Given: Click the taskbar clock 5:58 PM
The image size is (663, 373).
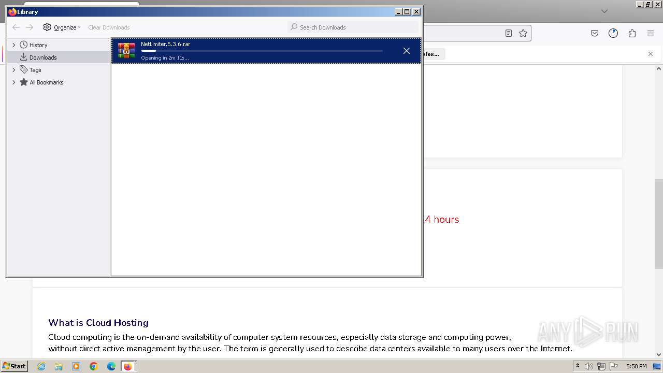Looking at the screenshot, I should 636,366.
